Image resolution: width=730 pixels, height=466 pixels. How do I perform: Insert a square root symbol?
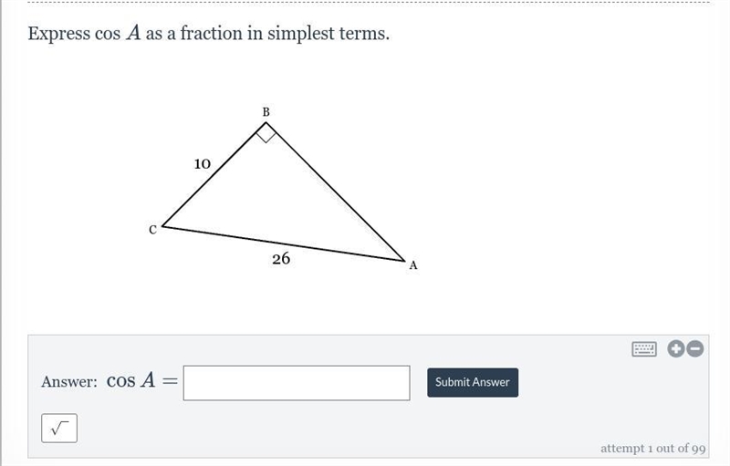(59, 428)
